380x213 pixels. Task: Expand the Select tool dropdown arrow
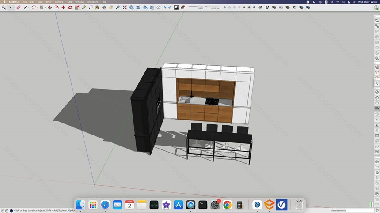coord(14,7)
